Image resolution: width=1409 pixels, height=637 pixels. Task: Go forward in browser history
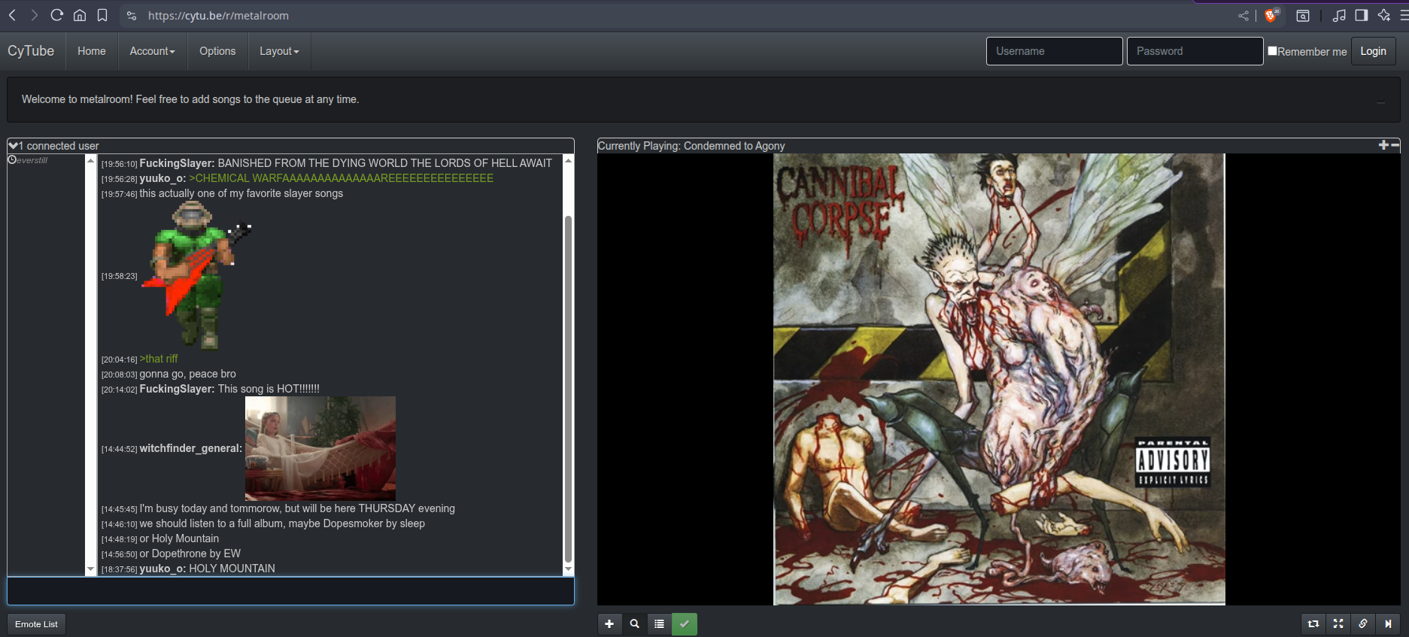[x=34, y=15]
